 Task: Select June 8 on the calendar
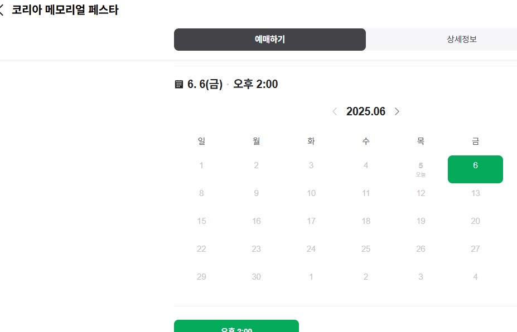[x=201, y=193]
